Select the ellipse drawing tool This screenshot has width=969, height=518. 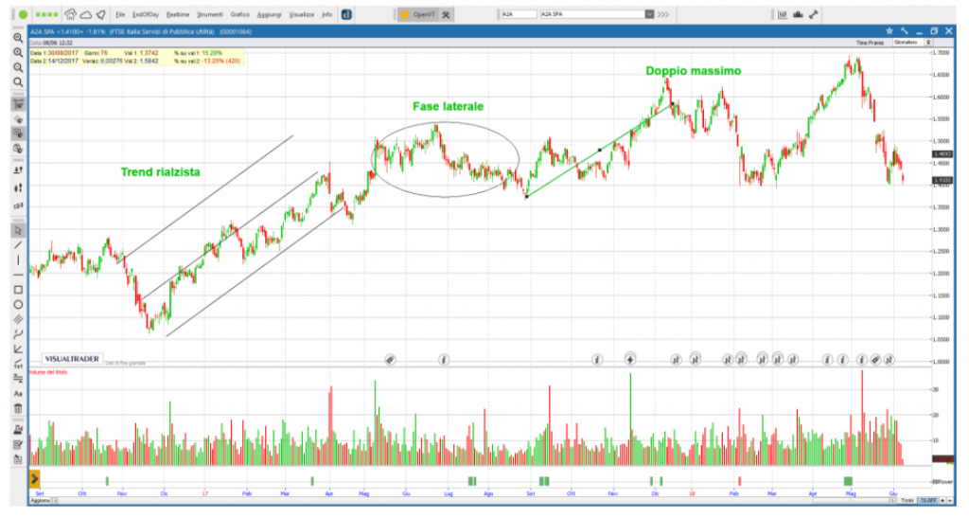pyautogui.click(x=18, y=304)
